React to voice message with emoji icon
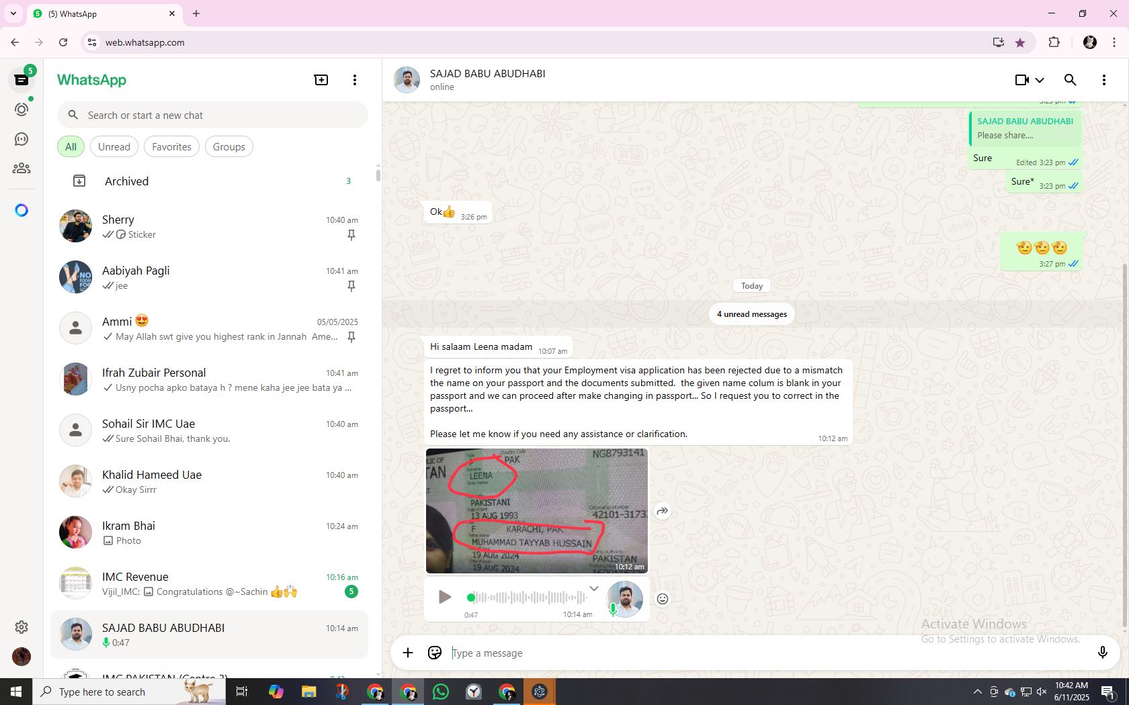Image resolution: width=1129 pixels, height=705 pixels. 663,599
